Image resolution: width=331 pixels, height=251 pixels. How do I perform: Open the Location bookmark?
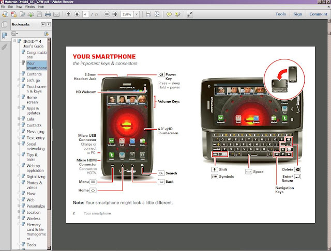33,212
